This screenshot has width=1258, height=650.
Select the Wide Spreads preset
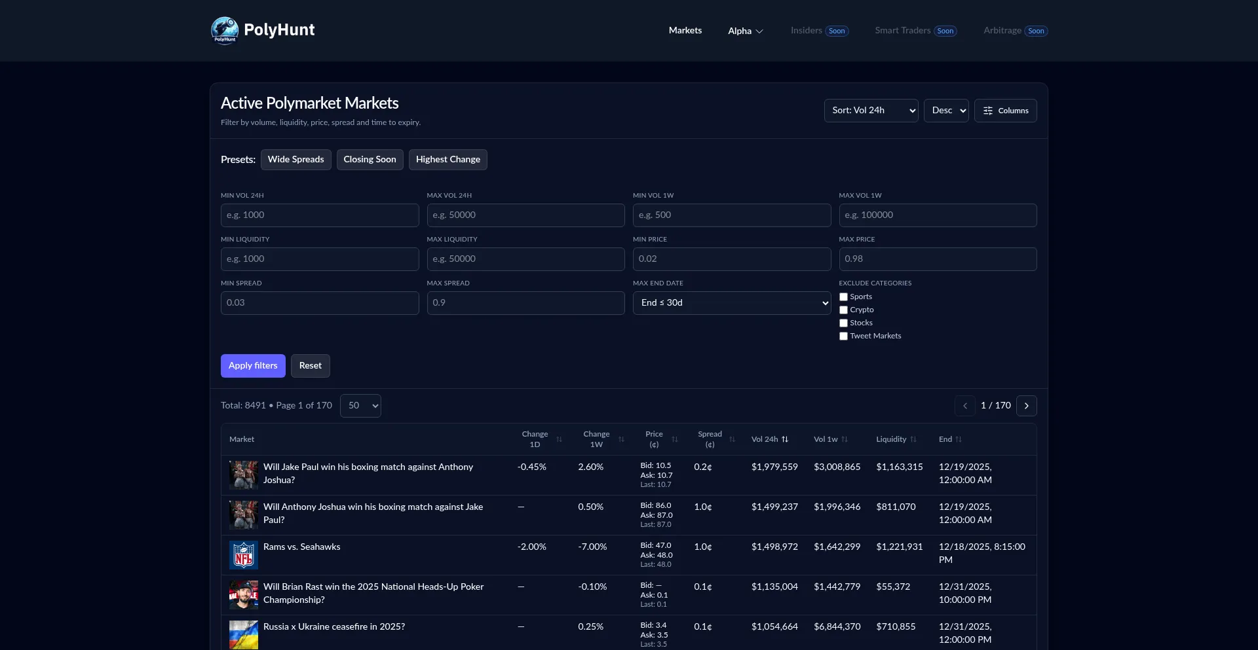tap(295, 160)
